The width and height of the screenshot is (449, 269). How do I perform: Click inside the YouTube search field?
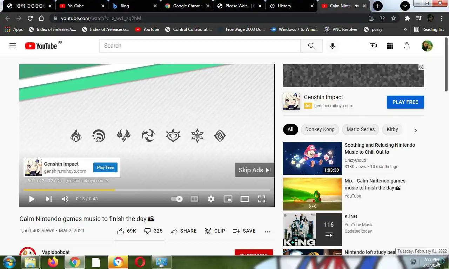pyautogui.click(x=200, y=46)
